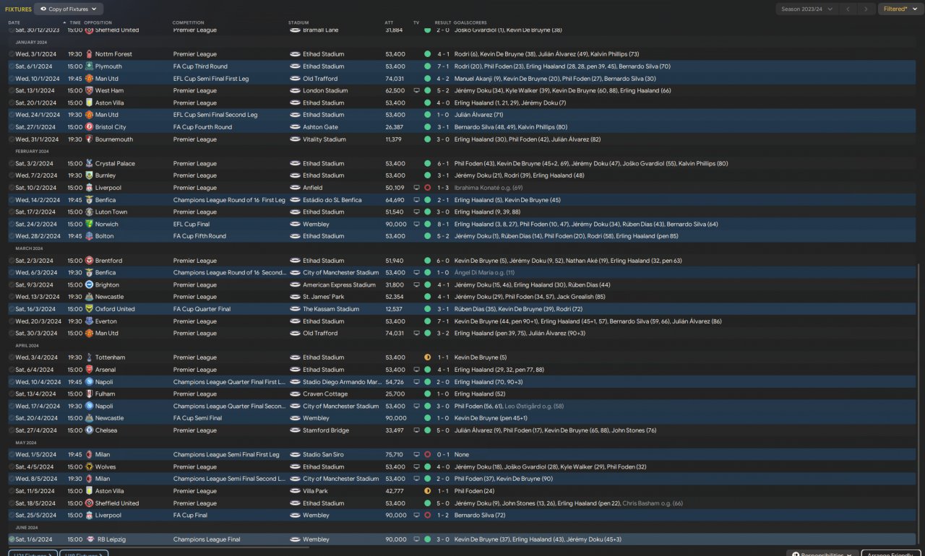
Task: Click the Crystal Palace club badge
Action: point(89,163)
